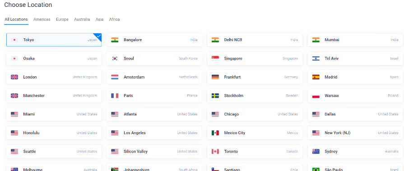The width and height of the screenshot is (404, 171).
Task: Pick the Silicon Valley location
Action: 154,152
